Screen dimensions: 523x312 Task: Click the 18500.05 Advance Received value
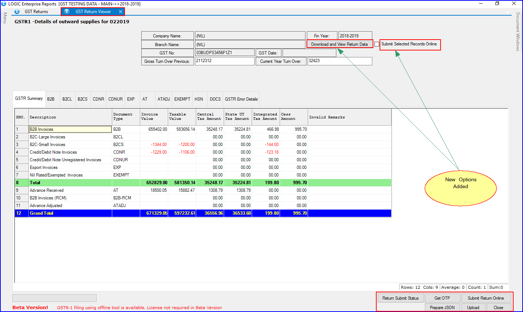click(x=154, y=190)
